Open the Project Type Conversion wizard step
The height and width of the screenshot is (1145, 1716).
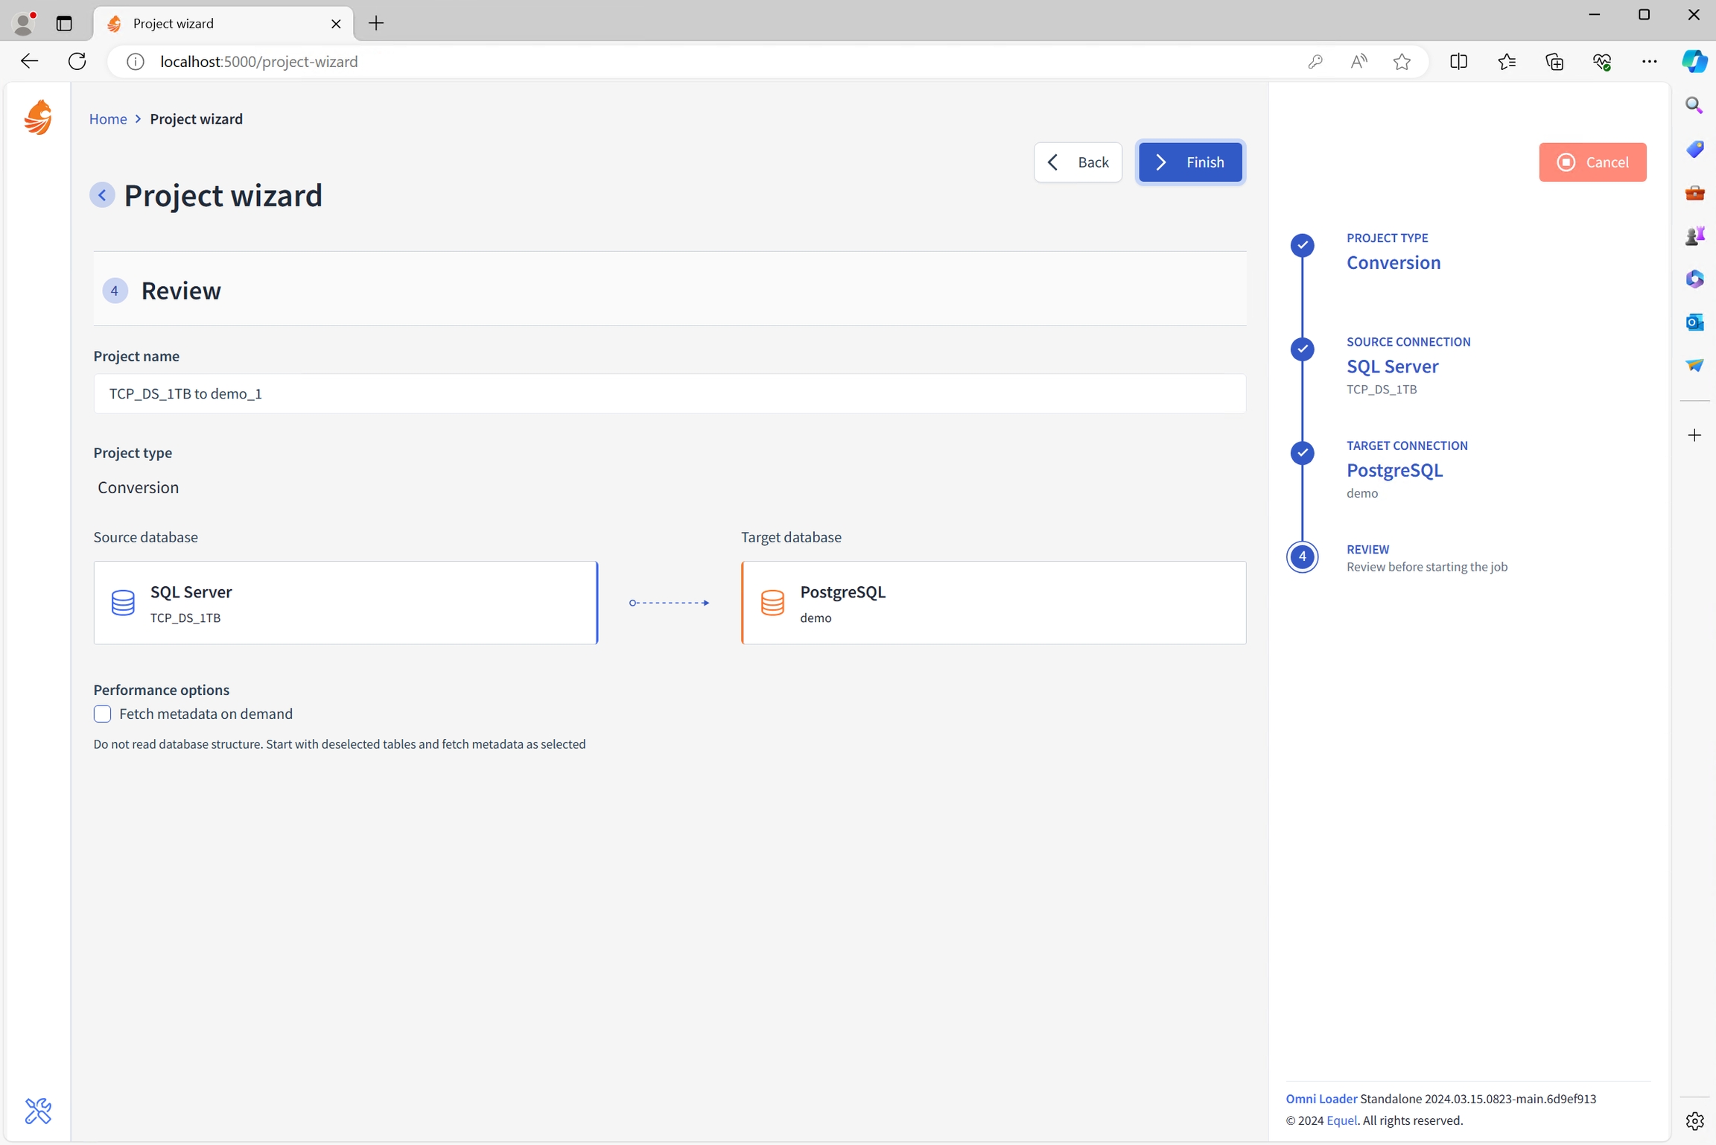1393,261
